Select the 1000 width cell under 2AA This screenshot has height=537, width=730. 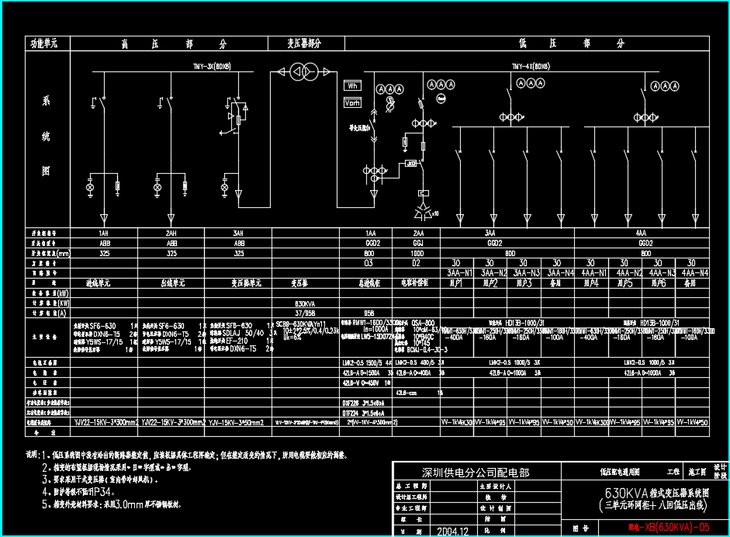[x=417, y=253]
